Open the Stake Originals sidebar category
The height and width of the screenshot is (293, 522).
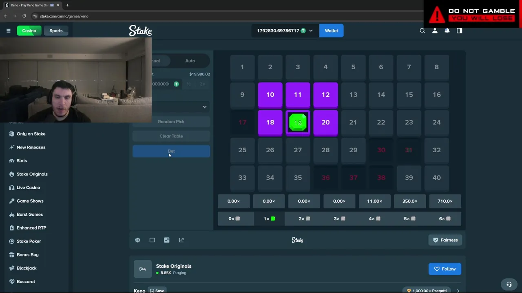click(x=32, y=174)
